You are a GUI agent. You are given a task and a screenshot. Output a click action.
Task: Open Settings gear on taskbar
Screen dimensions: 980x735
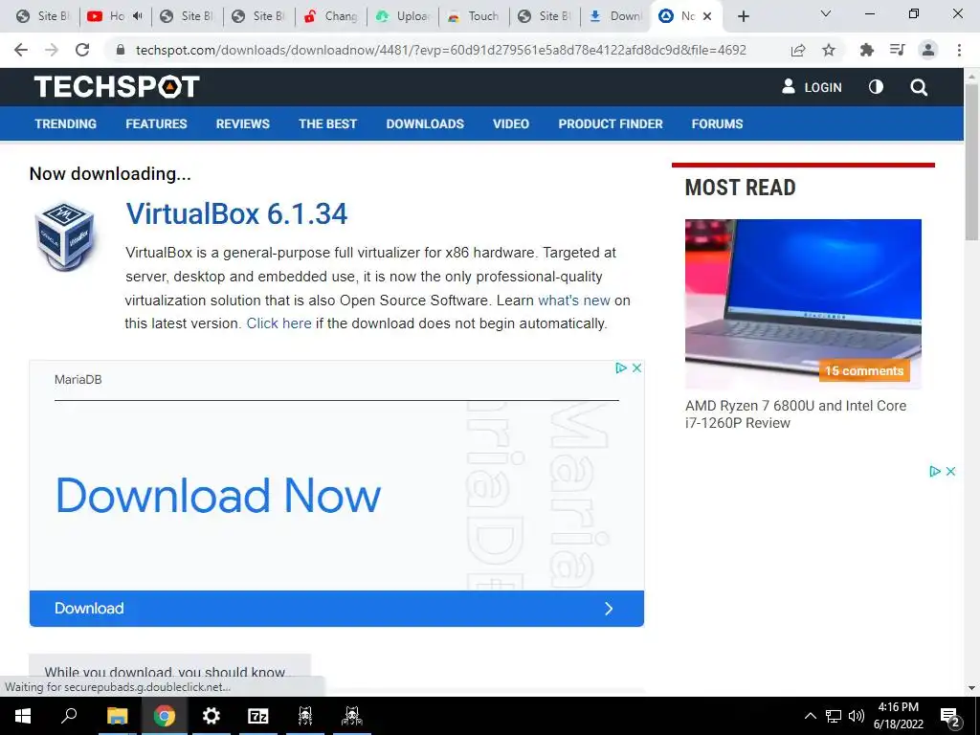point(212,716)
